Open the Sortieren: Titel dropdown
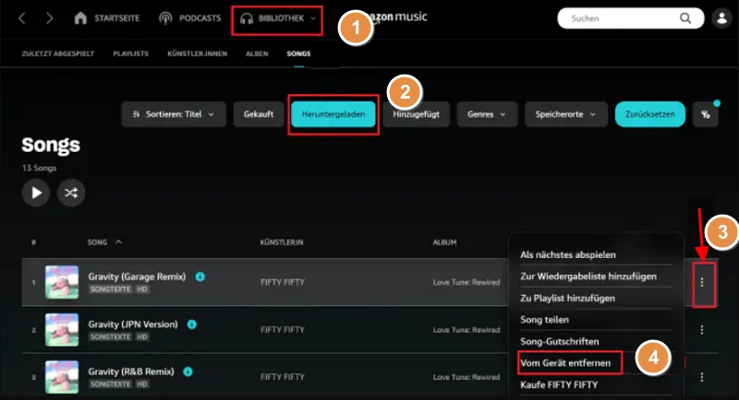Viewport: 739px width, 400px height. (x=174, y=114)
